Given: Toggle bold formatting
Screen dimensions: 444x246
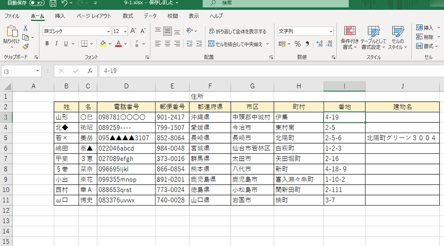Looking at the screenshot, I should pos(47,44).
